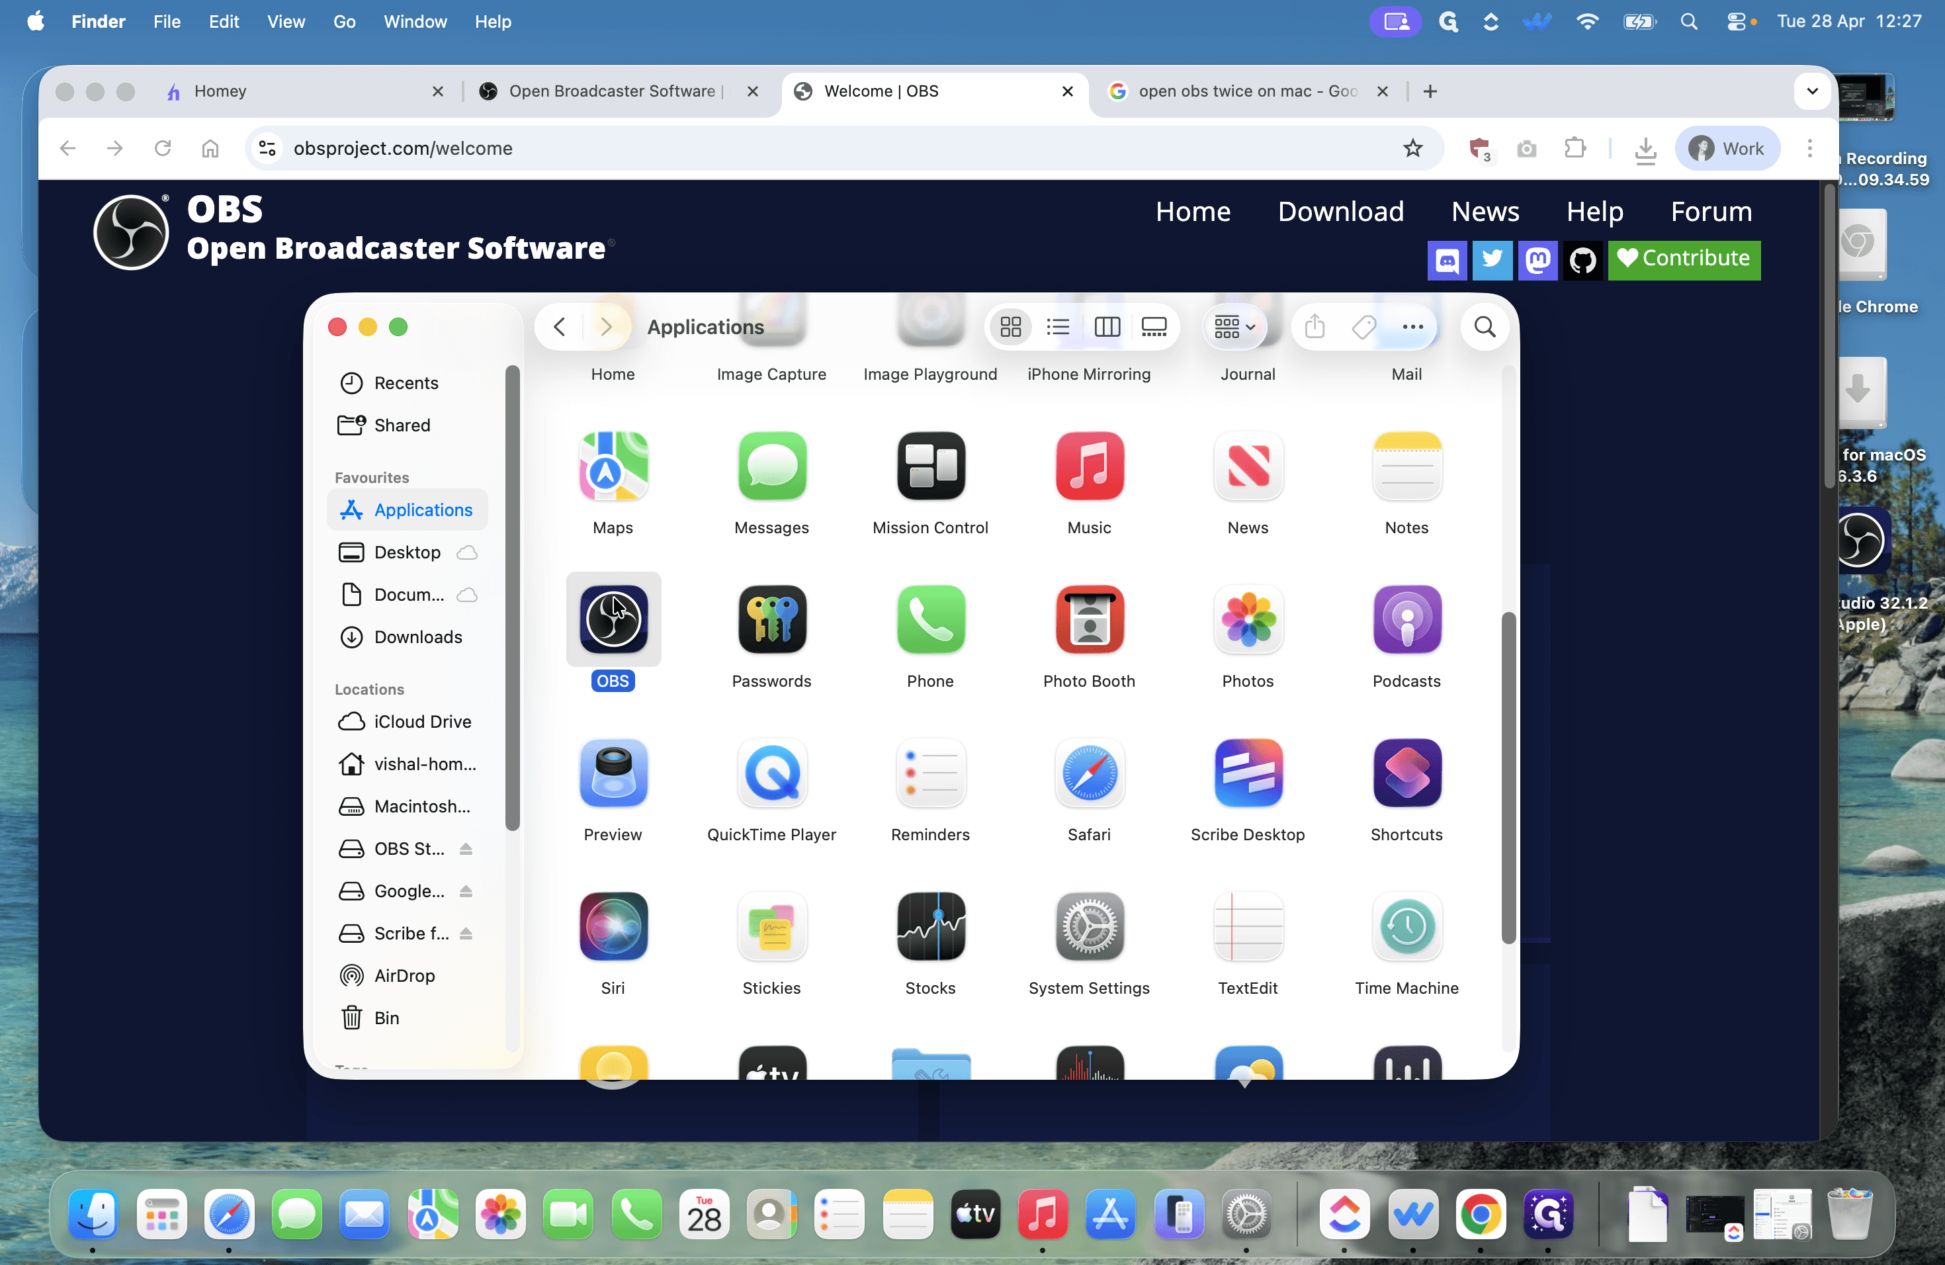
Task: Open the Shortcuts app icon
Action: (1406, 773)
